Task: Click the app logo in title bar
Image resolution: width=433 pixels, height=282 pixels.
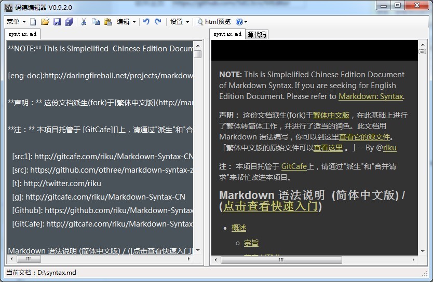Action: [x=8, y=7]
